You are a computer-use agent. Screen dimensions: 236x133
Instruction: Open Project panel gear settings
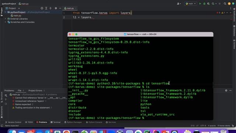point(56,8)
